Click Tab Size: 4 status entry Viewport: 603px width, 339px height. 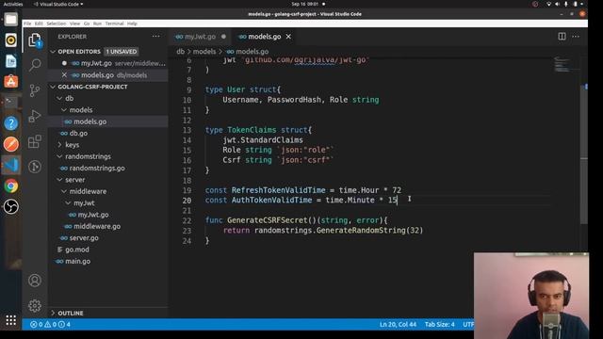(x=439, y=324)
